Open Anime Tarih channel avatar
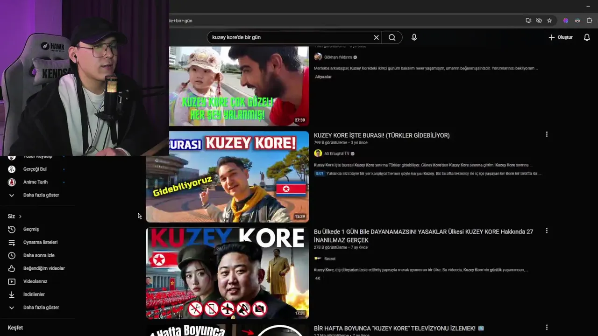The image size is (598, 336). click(x=12, y=182)
